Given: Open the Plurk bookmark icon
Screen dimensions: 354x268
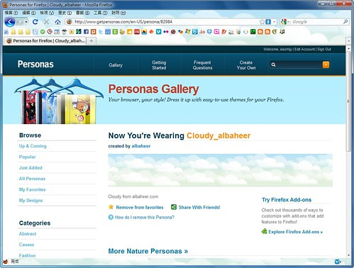Looking at the screenshot, I should click(93, 32).
